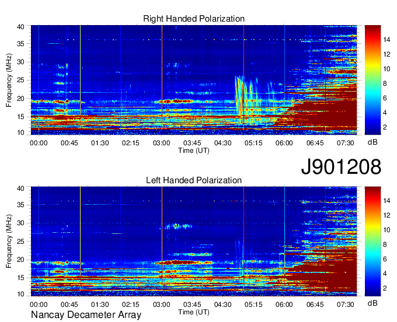The height and width of the screenshot is (322, 397).
Task: Click the 40 MHz tick of right-handed plot
Action: tap(20, 27)
